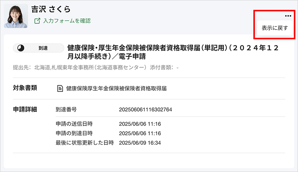Click the 最後に状態更新した日時 value 2025/06/09 16:34
This screenshot has height=172, width=298.
pos(140,143)
